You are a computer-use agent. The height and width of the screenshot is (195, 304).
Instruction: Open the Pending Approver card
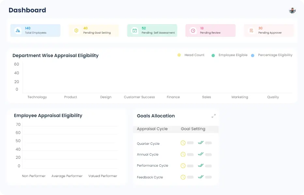pos(269,30)
